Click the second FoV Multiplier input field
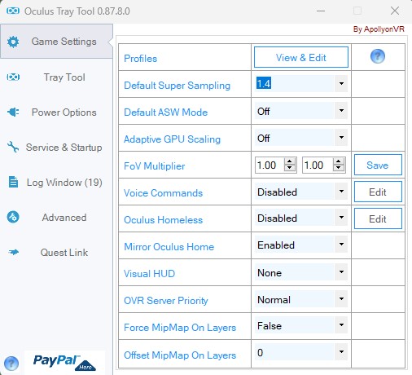Viewport: 412px width, 375px height. pos(318,165)
